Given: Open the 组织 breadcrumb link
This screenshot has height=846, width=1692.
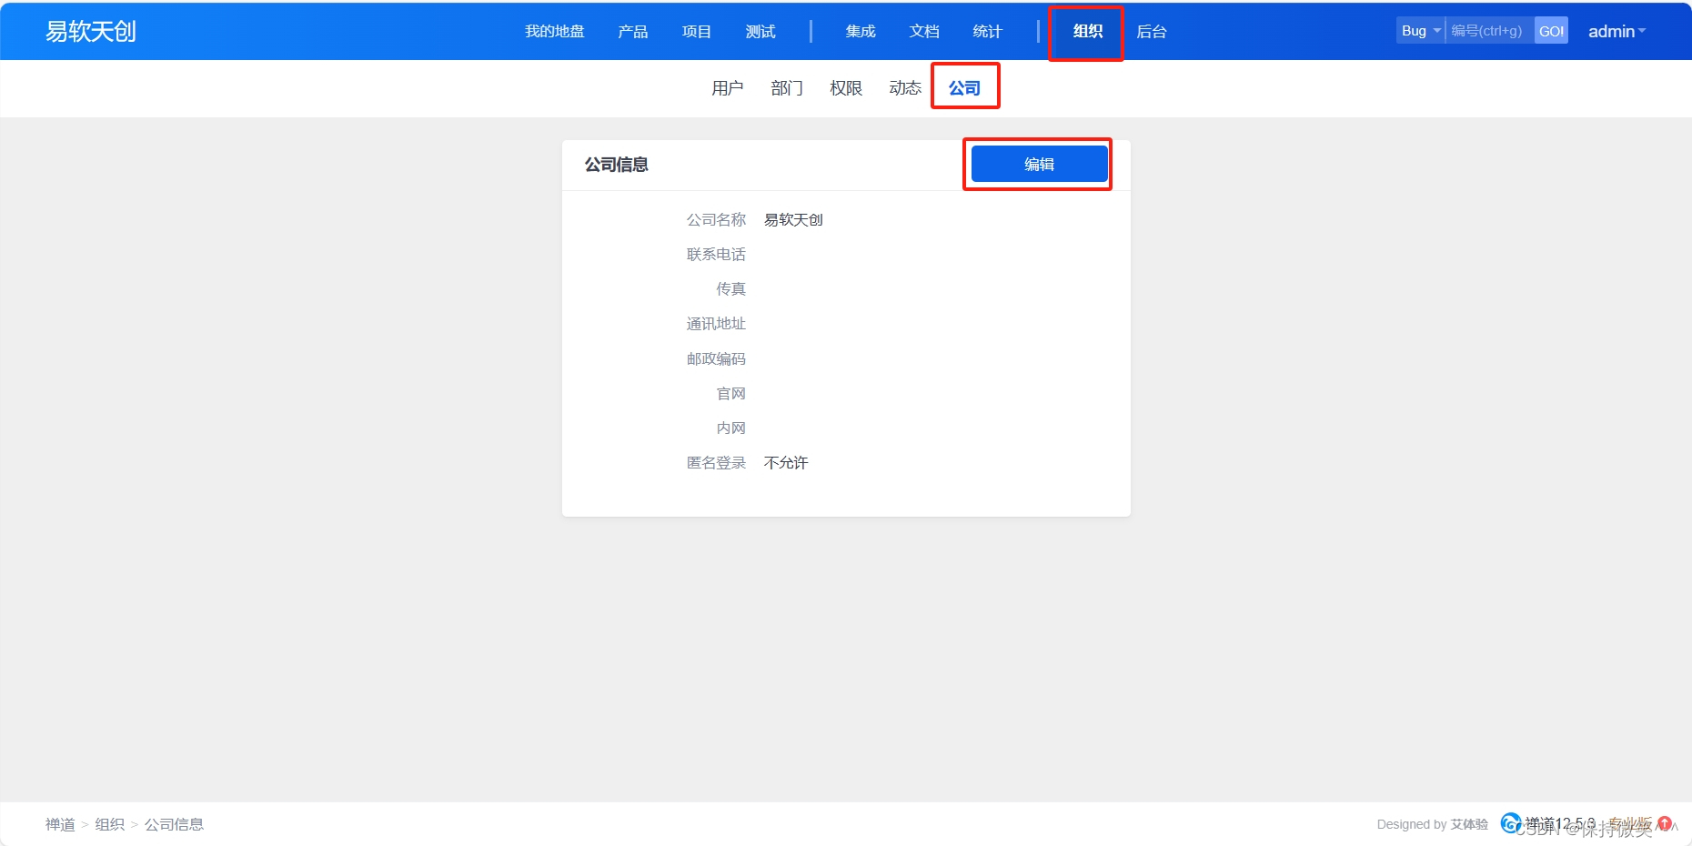Looking at the screenshot, I should (x=109, y=824).
